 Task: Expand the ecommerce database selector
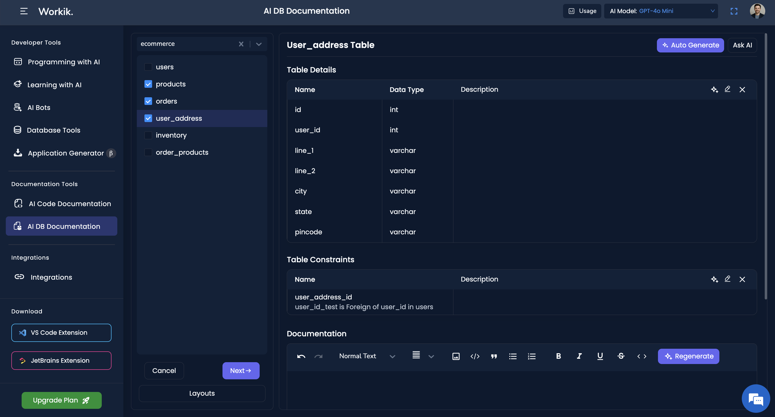pyautogui.click(x=259, y=44)
